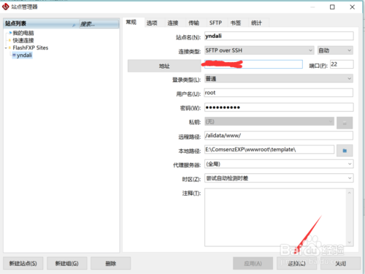The height and width of the screenshot is (274, 365).
Task: Open the connection type dropdown SFTP over SSH
Action: (259, 50)
